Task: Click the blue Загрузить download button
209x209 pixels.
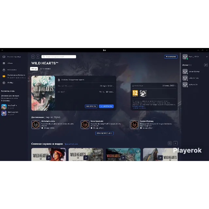Action: 106,106
